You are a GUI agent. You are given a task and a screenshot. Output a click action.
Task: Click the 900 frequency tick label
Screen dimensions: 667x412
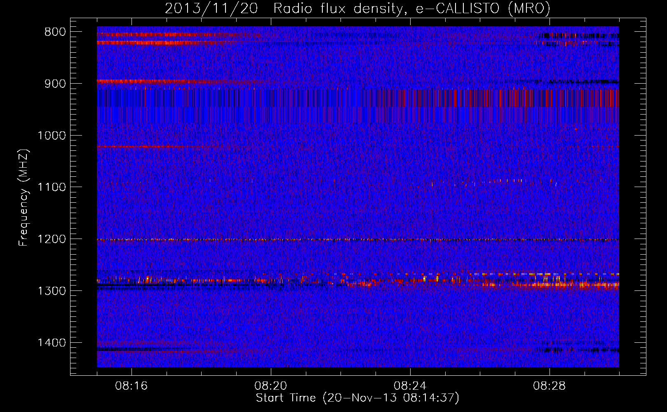click(x=54, y=84)
